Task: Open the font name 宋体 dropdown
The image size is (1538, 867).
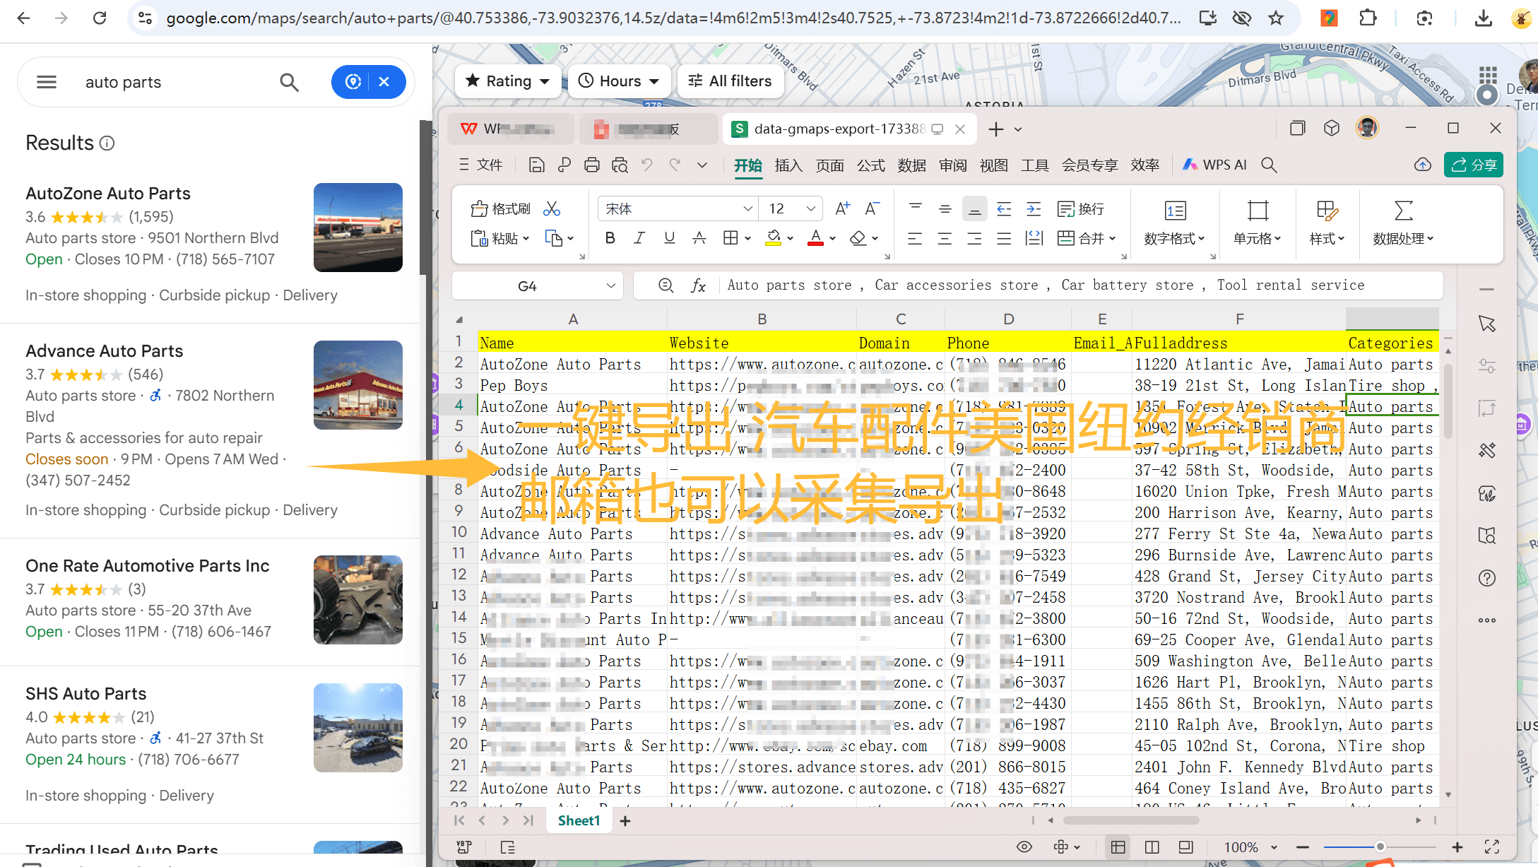Action: (747, 208)
